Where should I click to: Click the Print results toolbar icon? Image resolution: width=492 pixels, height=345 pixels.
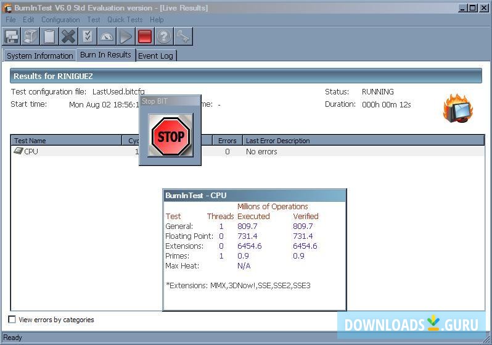point(31,36)
